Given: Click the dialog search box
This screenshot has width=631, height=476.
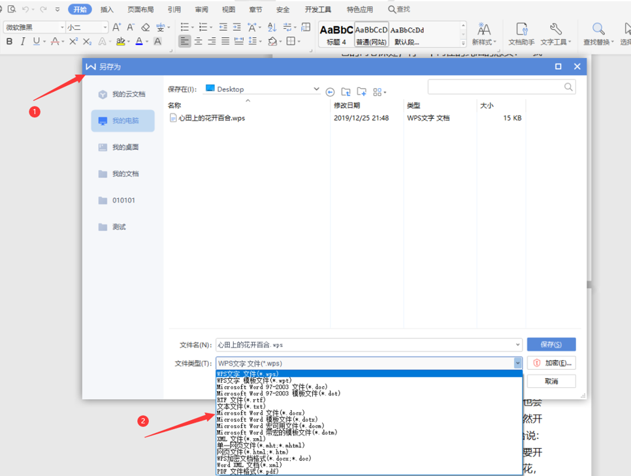Looking at the screenshot, I should [x=502, y=87].
